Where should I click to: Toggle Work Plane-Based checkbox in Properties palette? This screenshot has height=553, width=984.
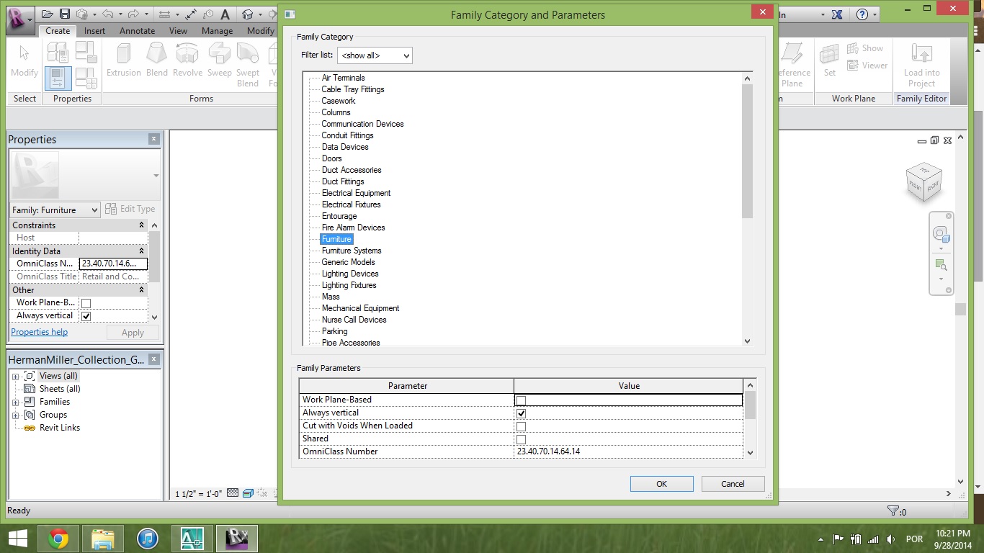click(x=86, y=303)
